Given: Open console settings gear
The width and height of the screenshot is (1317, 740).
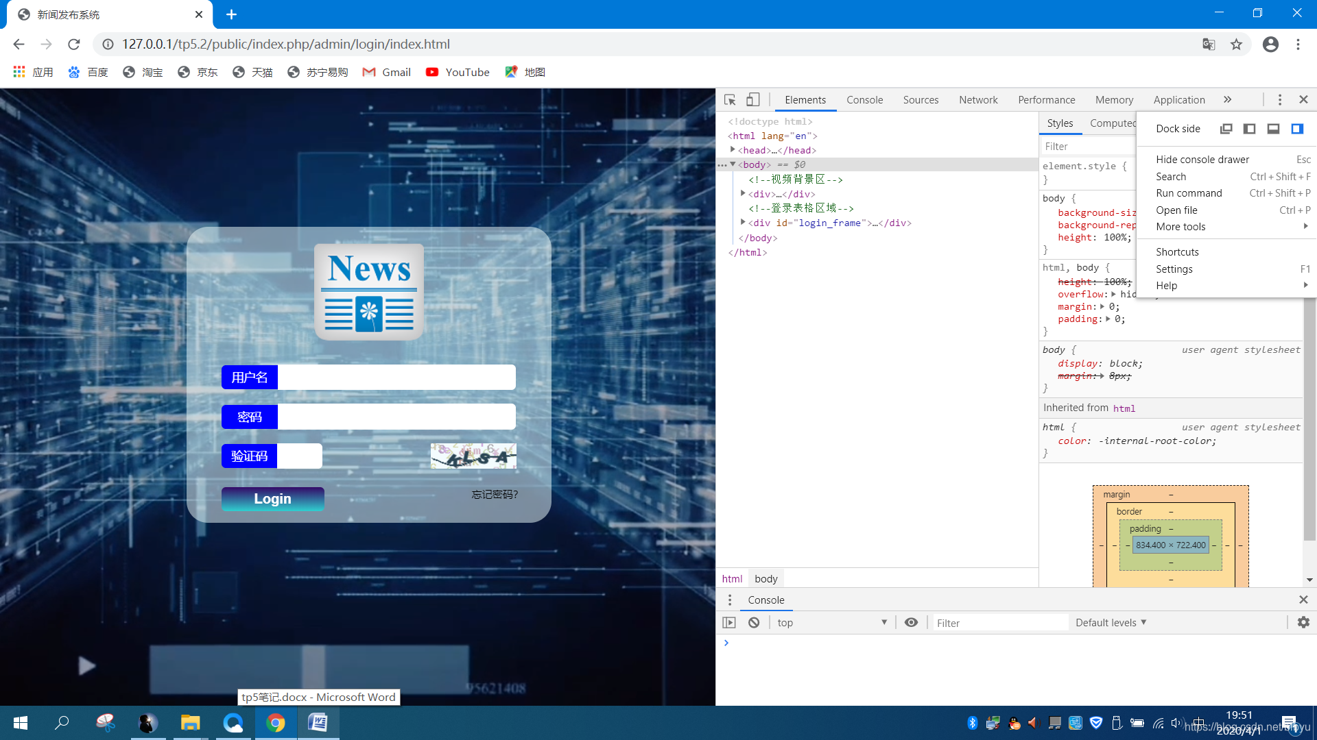Looking at the screenshot, I should pyautogui.click(x=1303, y=622).
